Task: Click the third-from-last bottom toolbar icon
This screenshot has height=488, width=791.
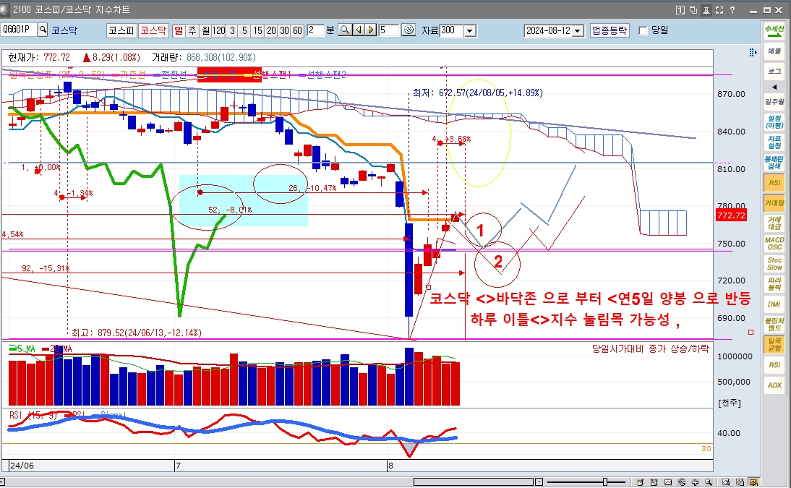Action: pyautogui.click(x=726, y=482)
